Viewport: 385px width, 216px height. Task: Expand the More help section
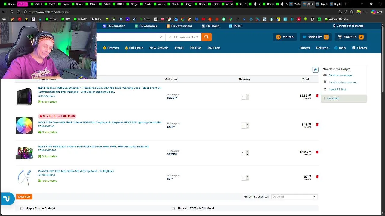point(344,98)
